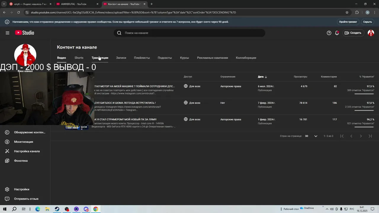Screen dimensions: 379x213
Task: Go to previous page of results
Action: coord(351,136)
